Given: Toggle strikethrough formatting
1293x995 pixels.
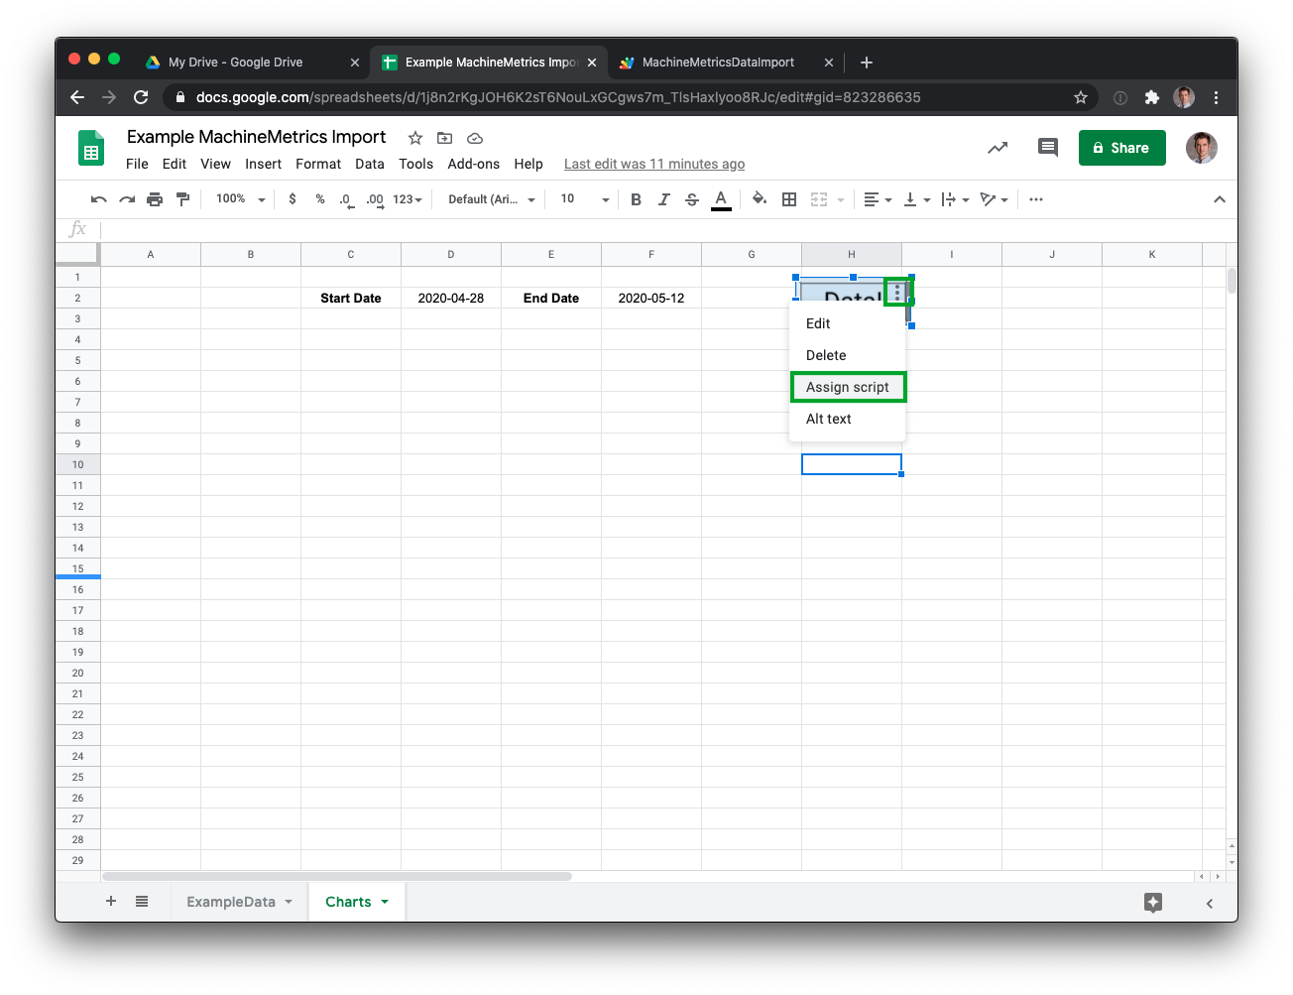Looking at the screenshot, I should point(692,199).
